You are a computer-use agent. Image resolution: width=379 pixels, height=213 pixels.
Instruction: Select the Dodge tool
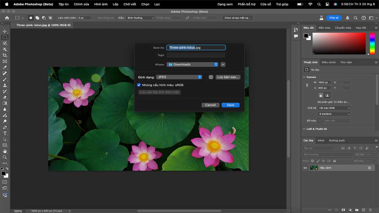point(5,121)
